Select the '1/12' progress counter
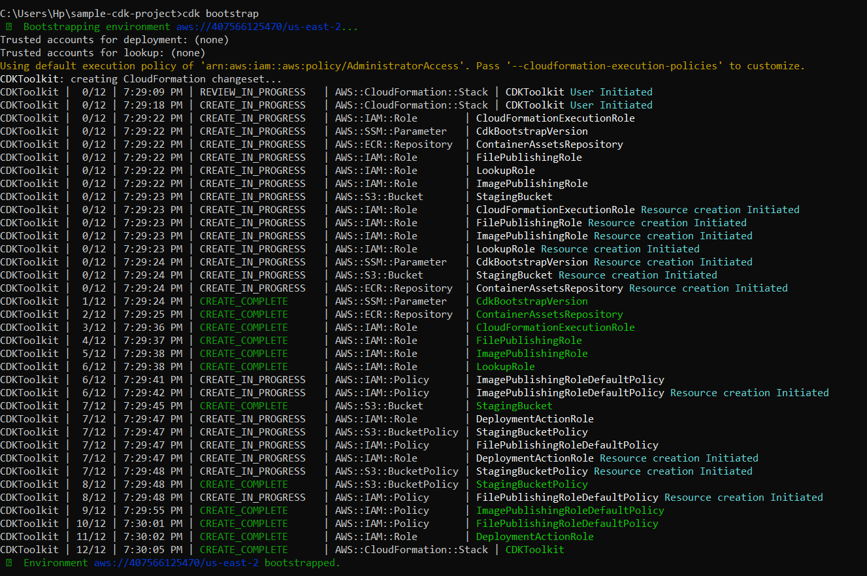 click(x=94, y=301)
